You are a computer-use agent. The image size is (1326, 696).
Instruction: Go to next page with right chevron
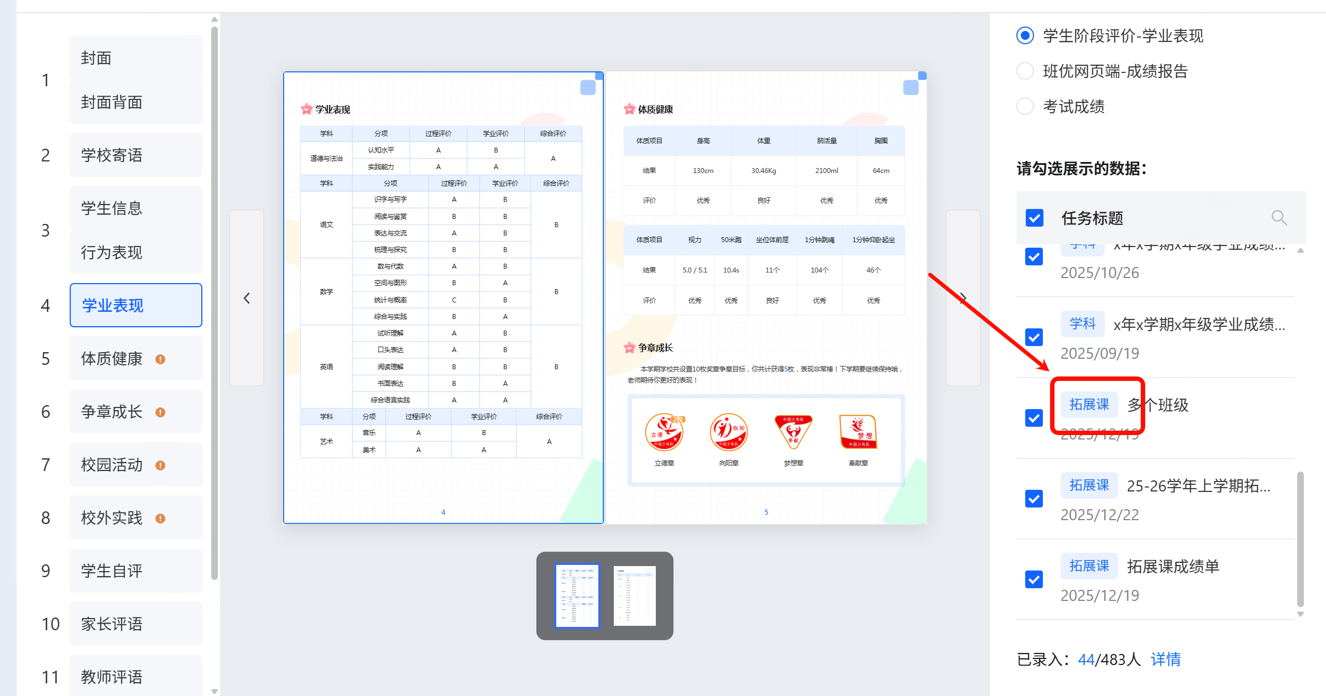point(963,299)
